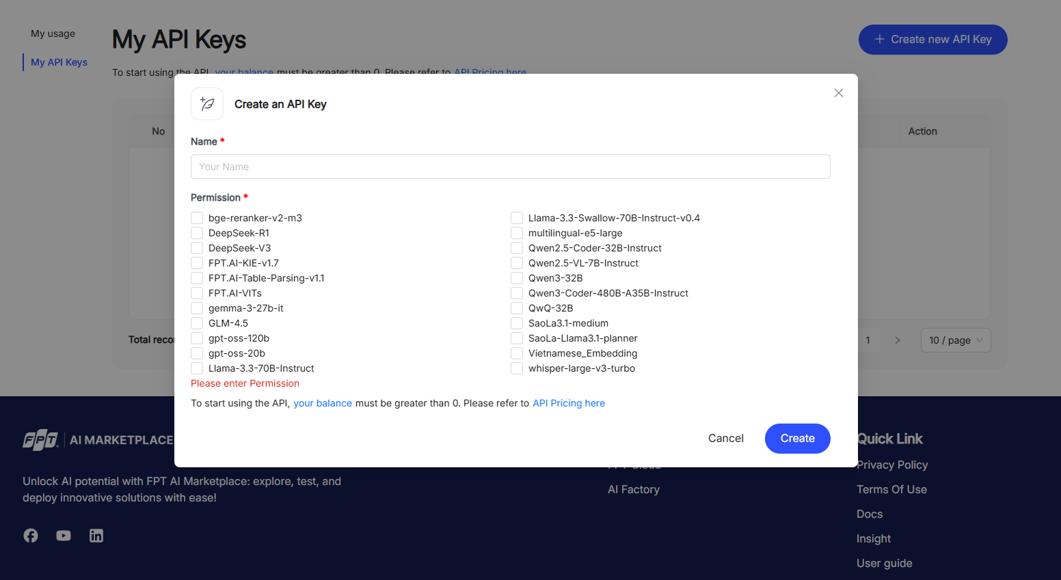Follow the API Pricing here link in dialog
Image resolution: width=1061 pixels, height=580 pixels.
(568, 403)
